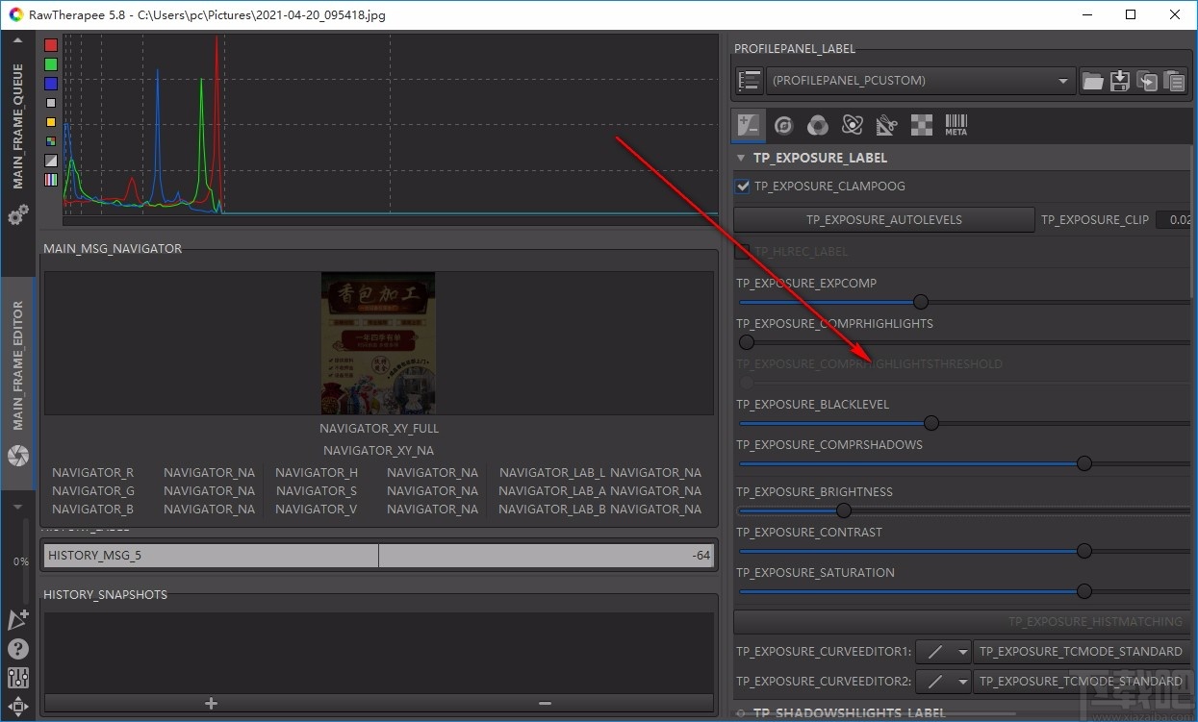Click the TP_EXPOSURE_AUTOLEVELS button
1198x722 pixels.
click(883, 219)
